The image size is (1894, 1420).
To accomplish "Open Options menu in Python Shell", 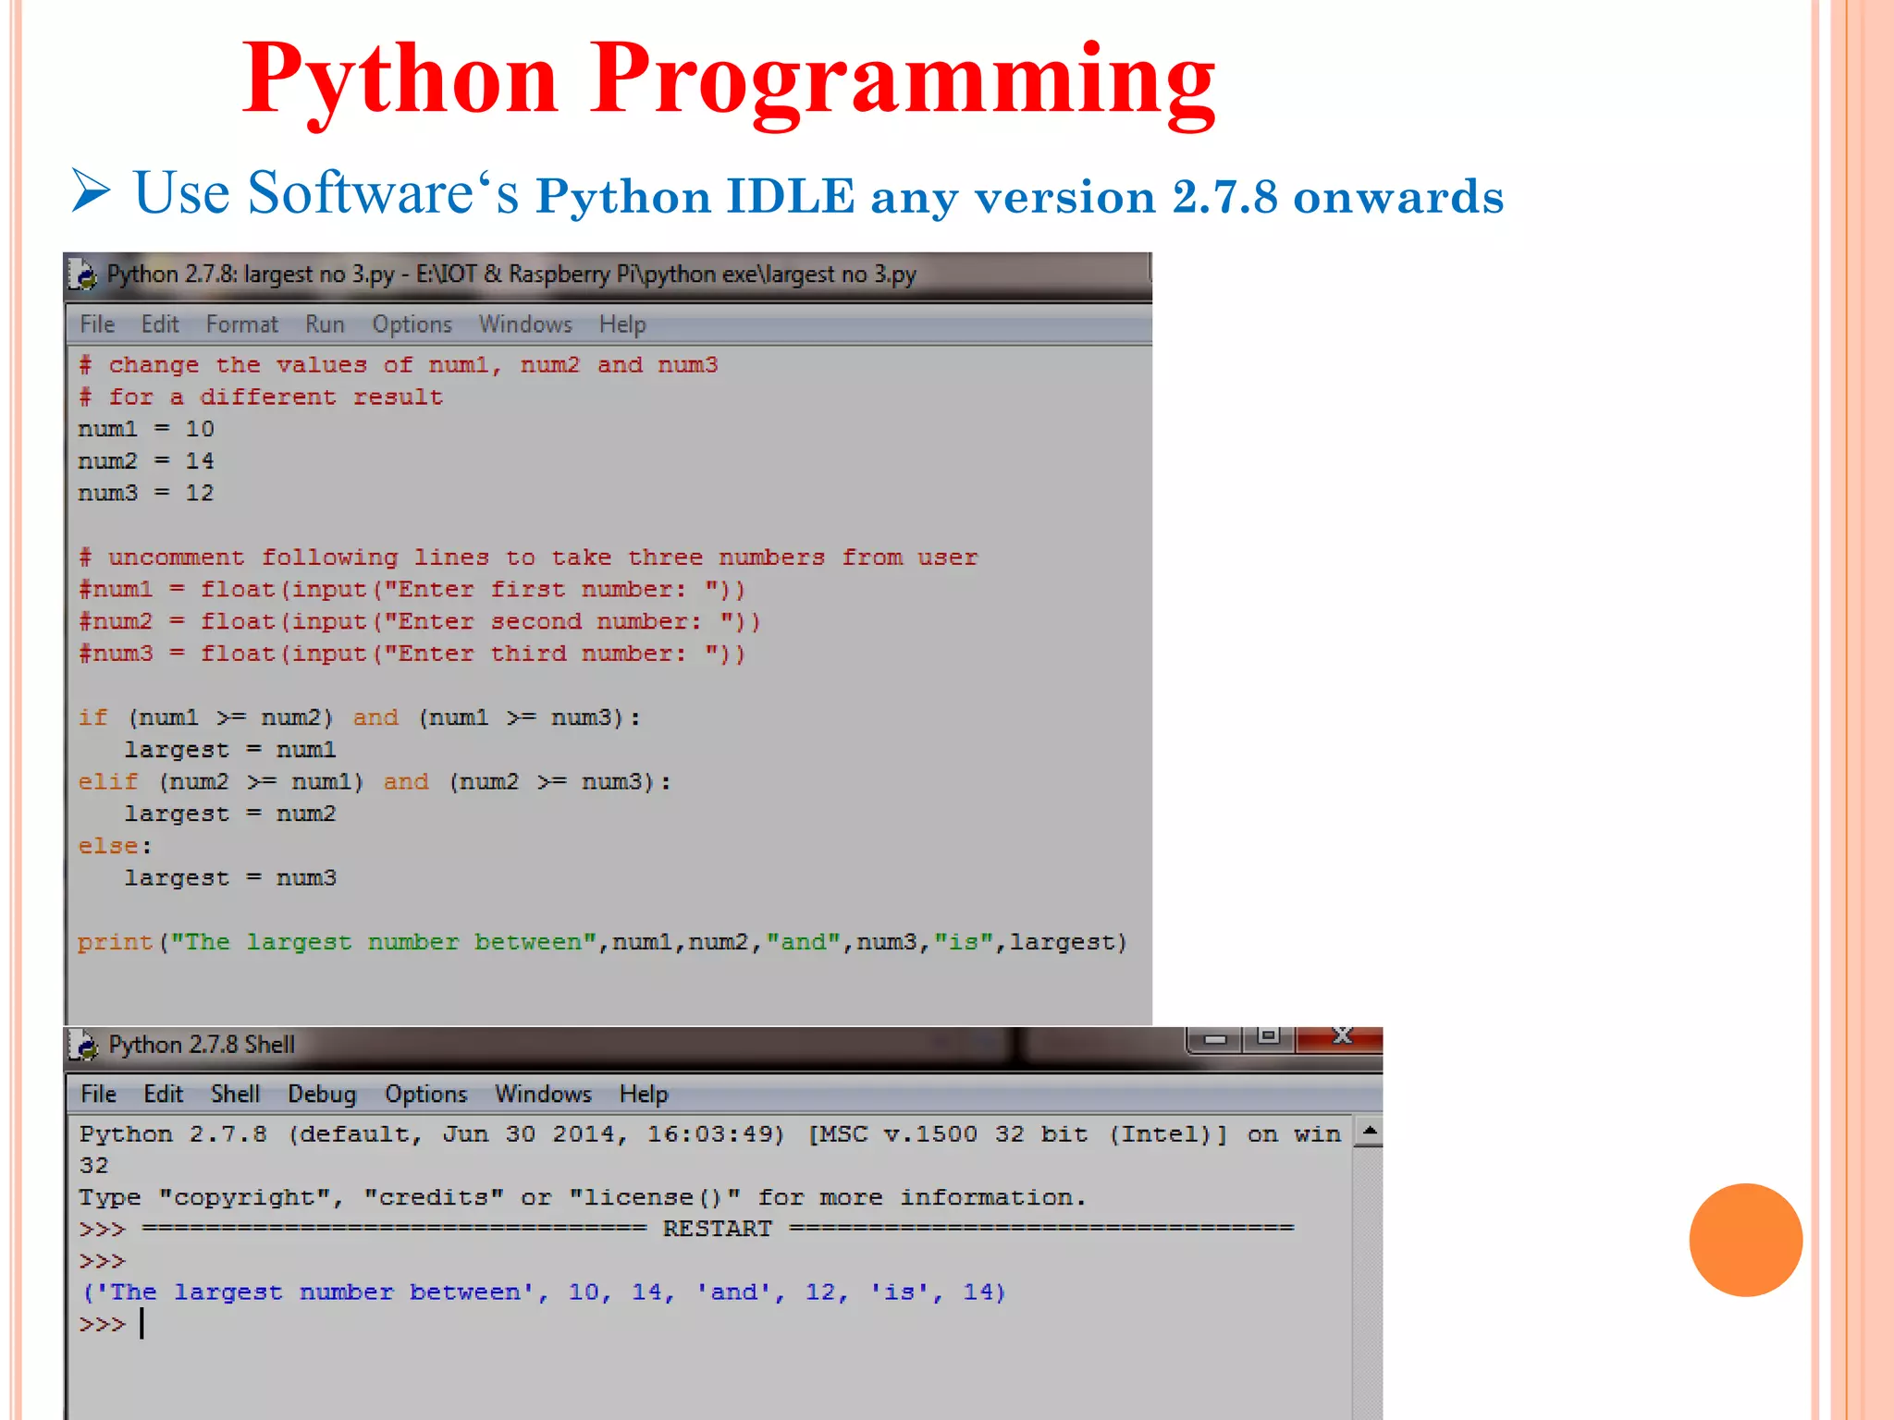I will pyautogui.click(x=426, y=1094).
